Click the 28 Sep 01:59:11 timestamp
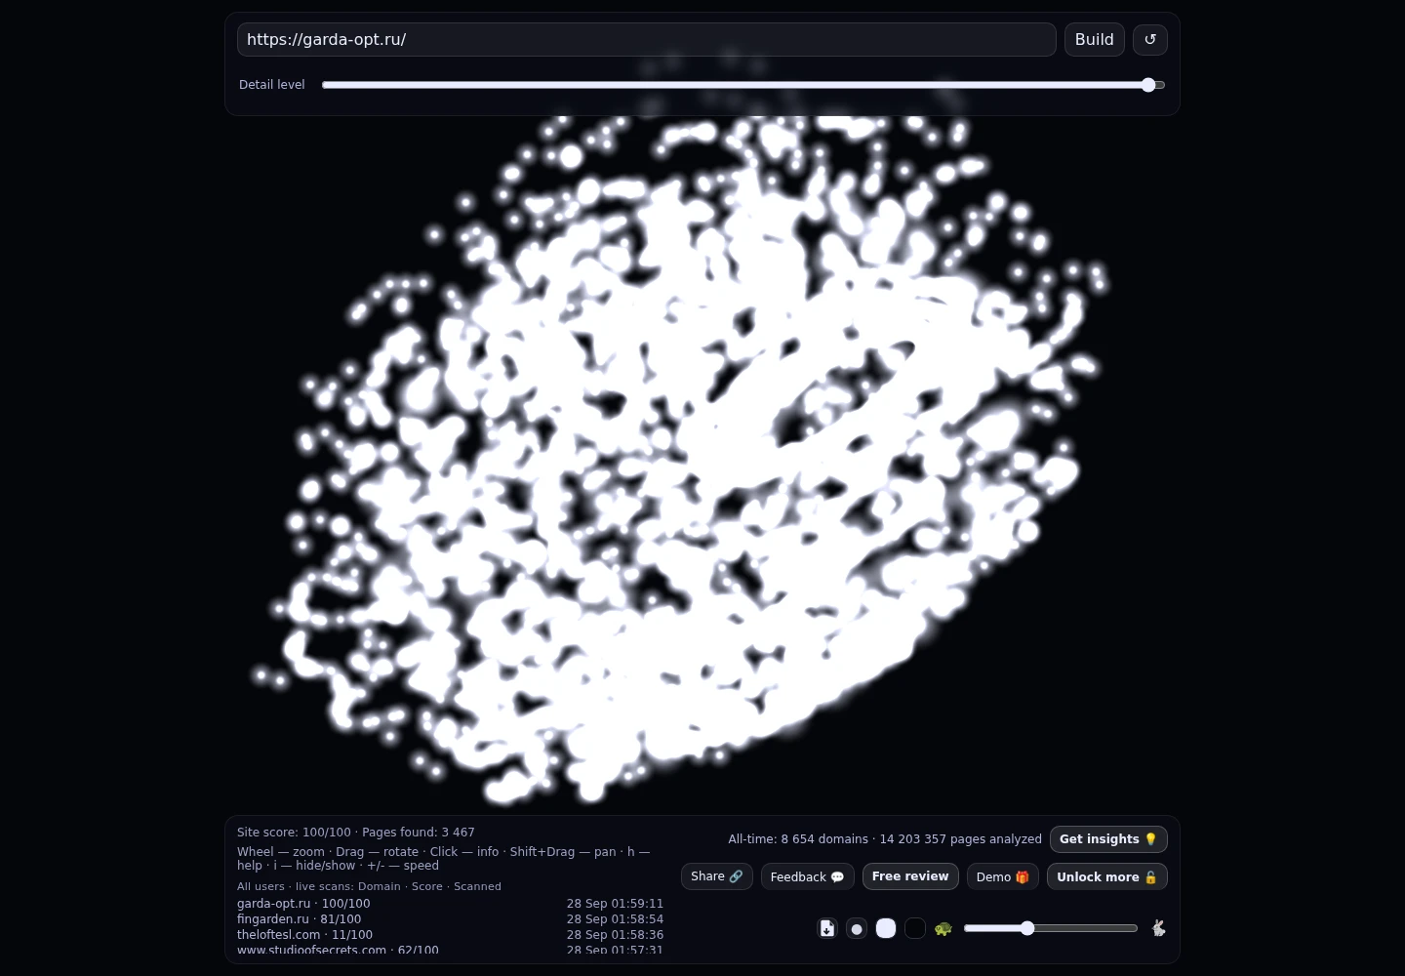Viewport: 1405px width, 976px height. coord(615,904)
